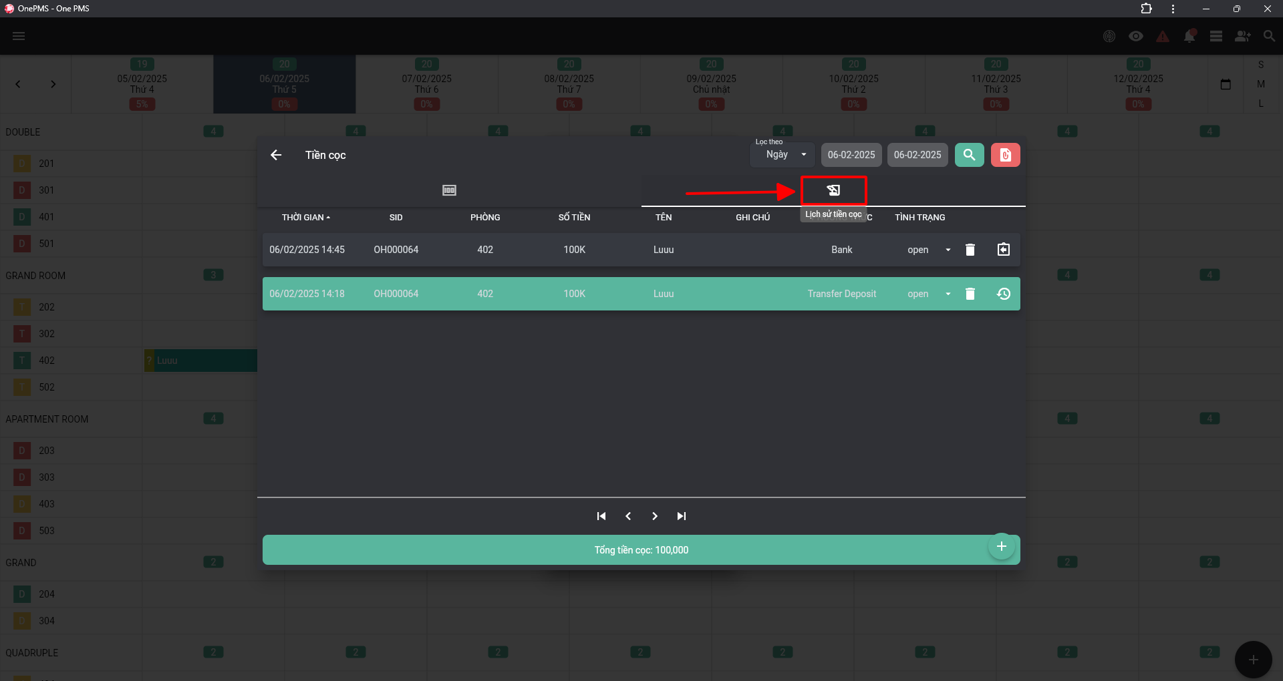
Task: Go to previous dates in the calendar
Action: tap(18, 84)
